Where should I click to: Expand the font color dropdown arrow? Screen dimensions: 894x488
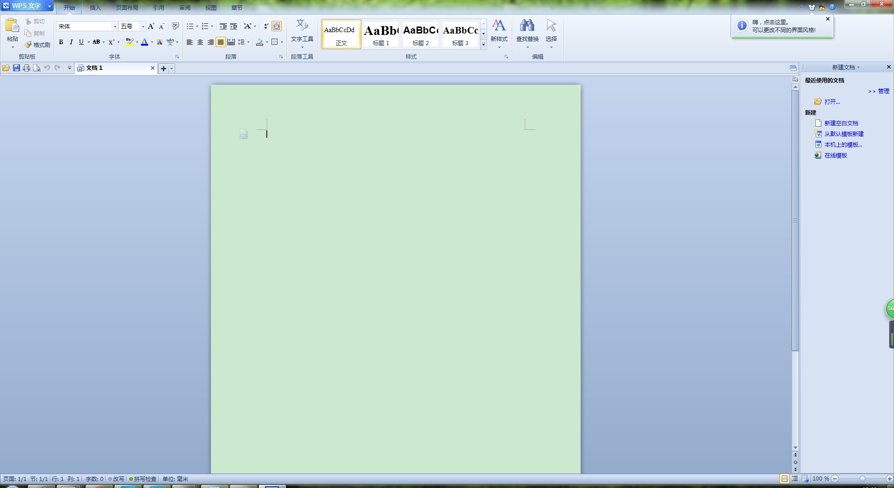[152, 42]
